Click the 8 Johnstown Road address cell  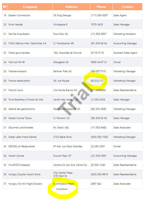[71, 184]
